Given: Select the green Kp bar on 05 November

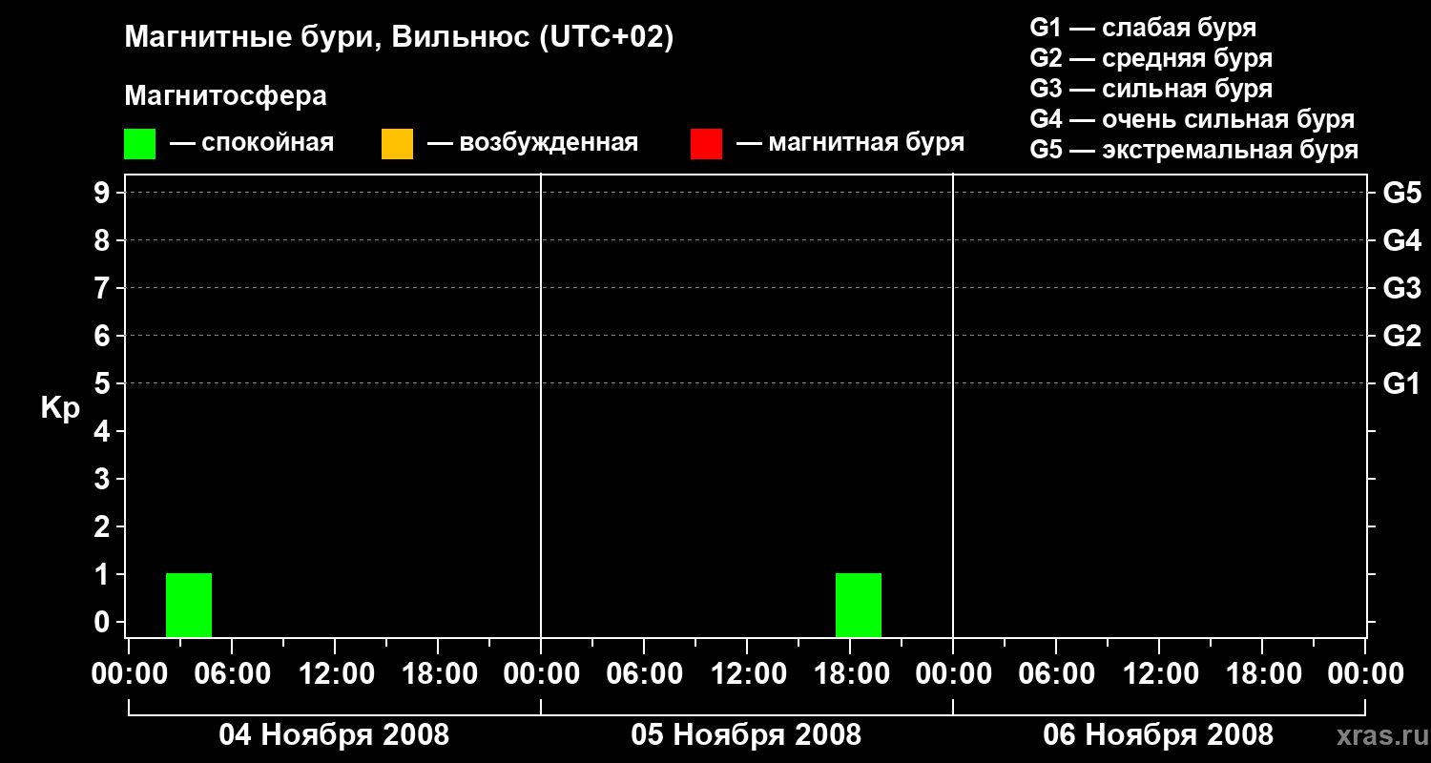Looking at the screenshot, I should [859, 605].
